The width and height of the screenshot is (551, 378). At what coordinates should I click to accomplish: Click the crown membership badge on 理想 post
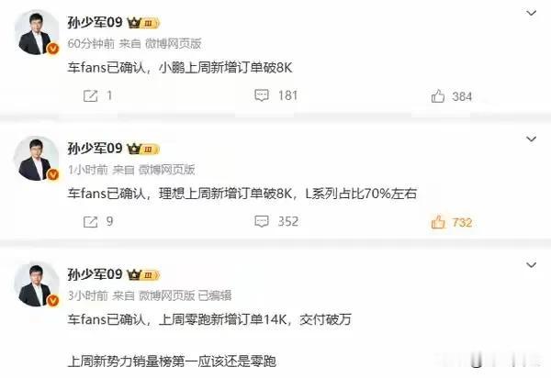coord(143,150)
